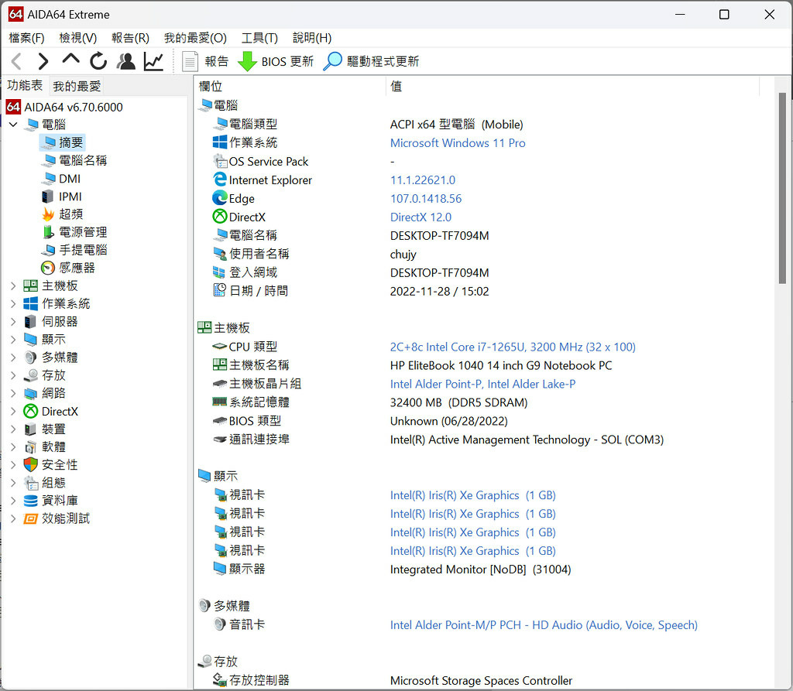The height and width of the screenshot is (691, 793).
Task: Click the Edge browser row icon
Action: coord(219,198)
